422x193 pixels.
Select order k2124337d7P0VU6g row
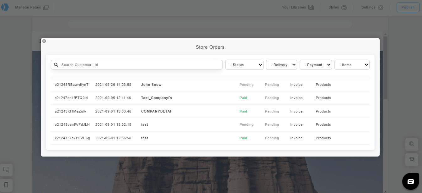[x=72, y=138]
